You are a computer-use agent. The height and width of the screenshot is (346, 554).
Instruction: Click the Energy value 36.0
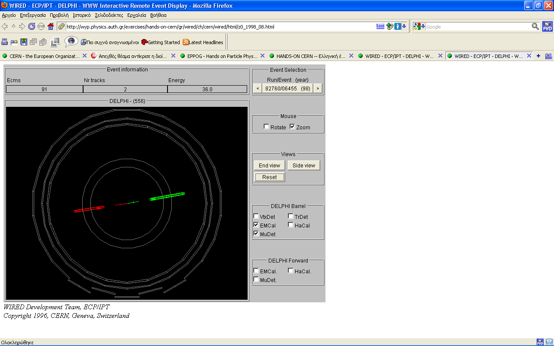click(207, 89)
